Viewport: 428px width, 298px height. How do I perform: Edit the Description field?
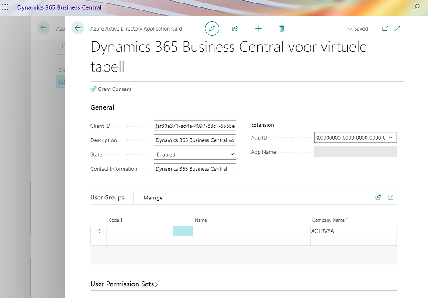point(195,140)
